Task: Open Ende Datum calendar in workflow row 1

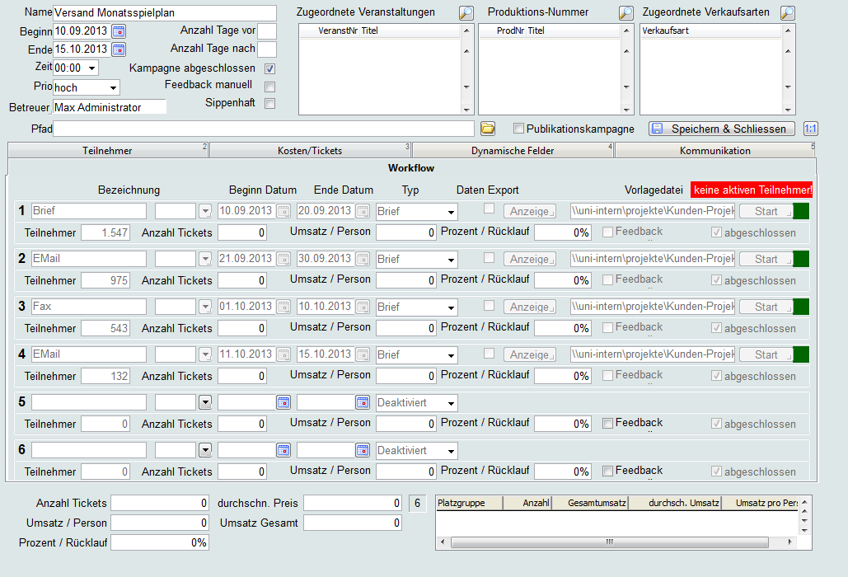Action: pyautogui.click(x=363, y=212)
